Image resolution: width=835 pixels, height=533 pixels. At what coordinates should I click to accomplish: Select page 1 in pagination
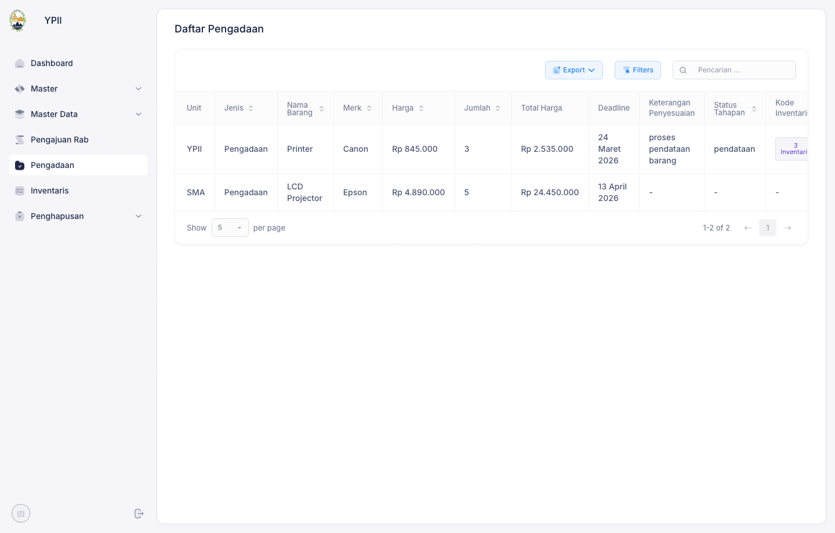[768, 228]
